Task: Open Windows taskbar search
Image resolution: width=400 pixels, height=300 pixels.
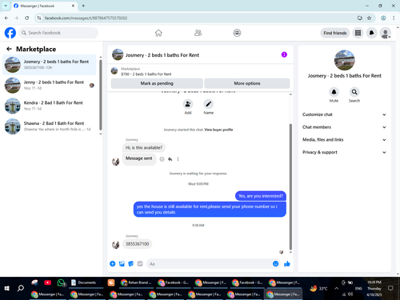Action: 21,288
